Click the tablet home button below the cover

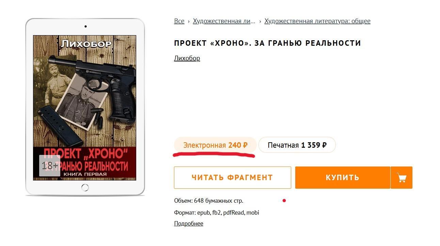pyautogui.click(x=85, y=187)
